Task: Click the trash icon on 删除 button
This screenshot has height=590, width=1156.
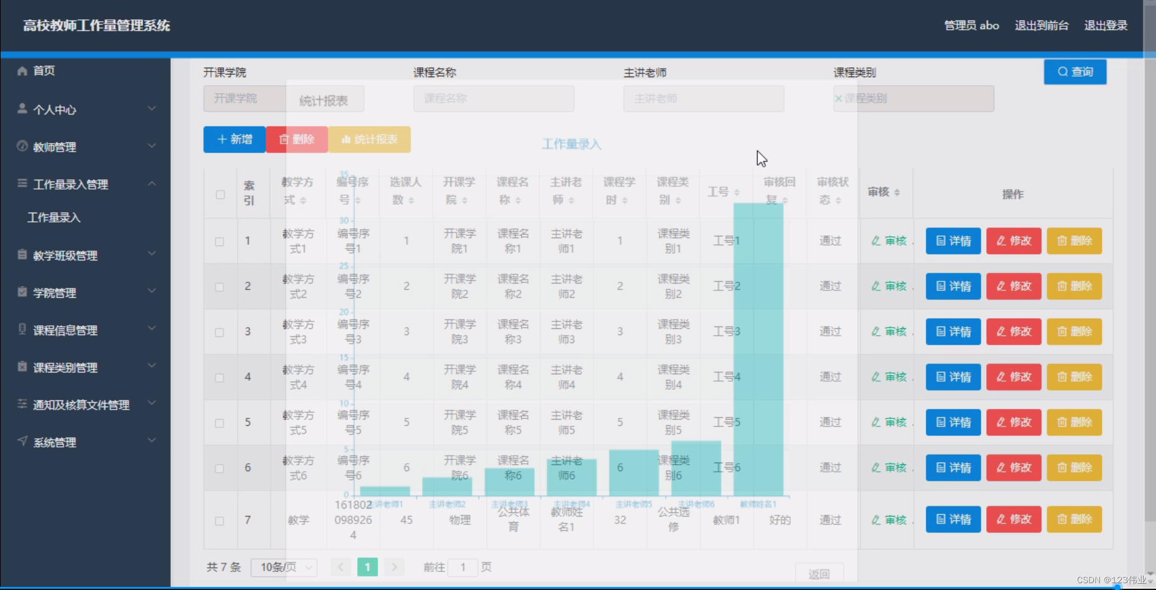Action: [x=285, y=139]
